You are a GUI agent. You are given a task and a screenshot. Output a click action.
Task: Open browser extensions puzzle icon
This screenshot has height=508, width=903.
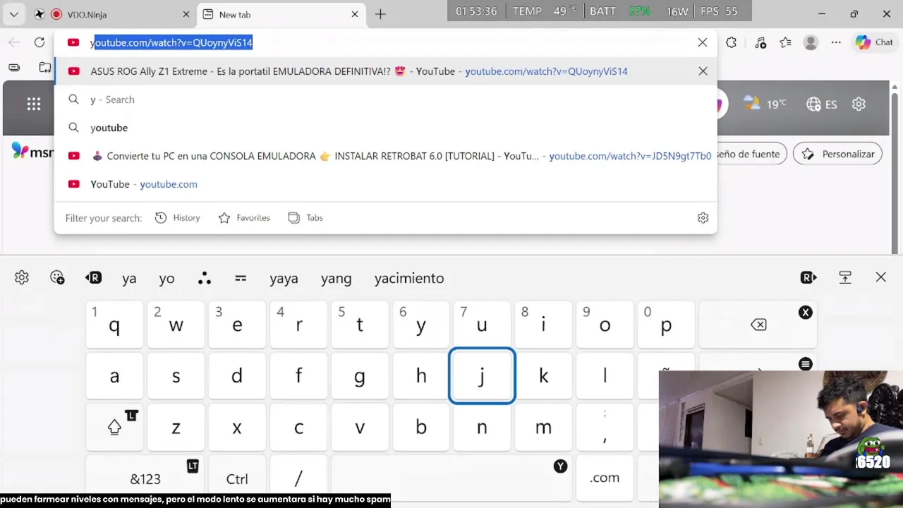[732, 42]
